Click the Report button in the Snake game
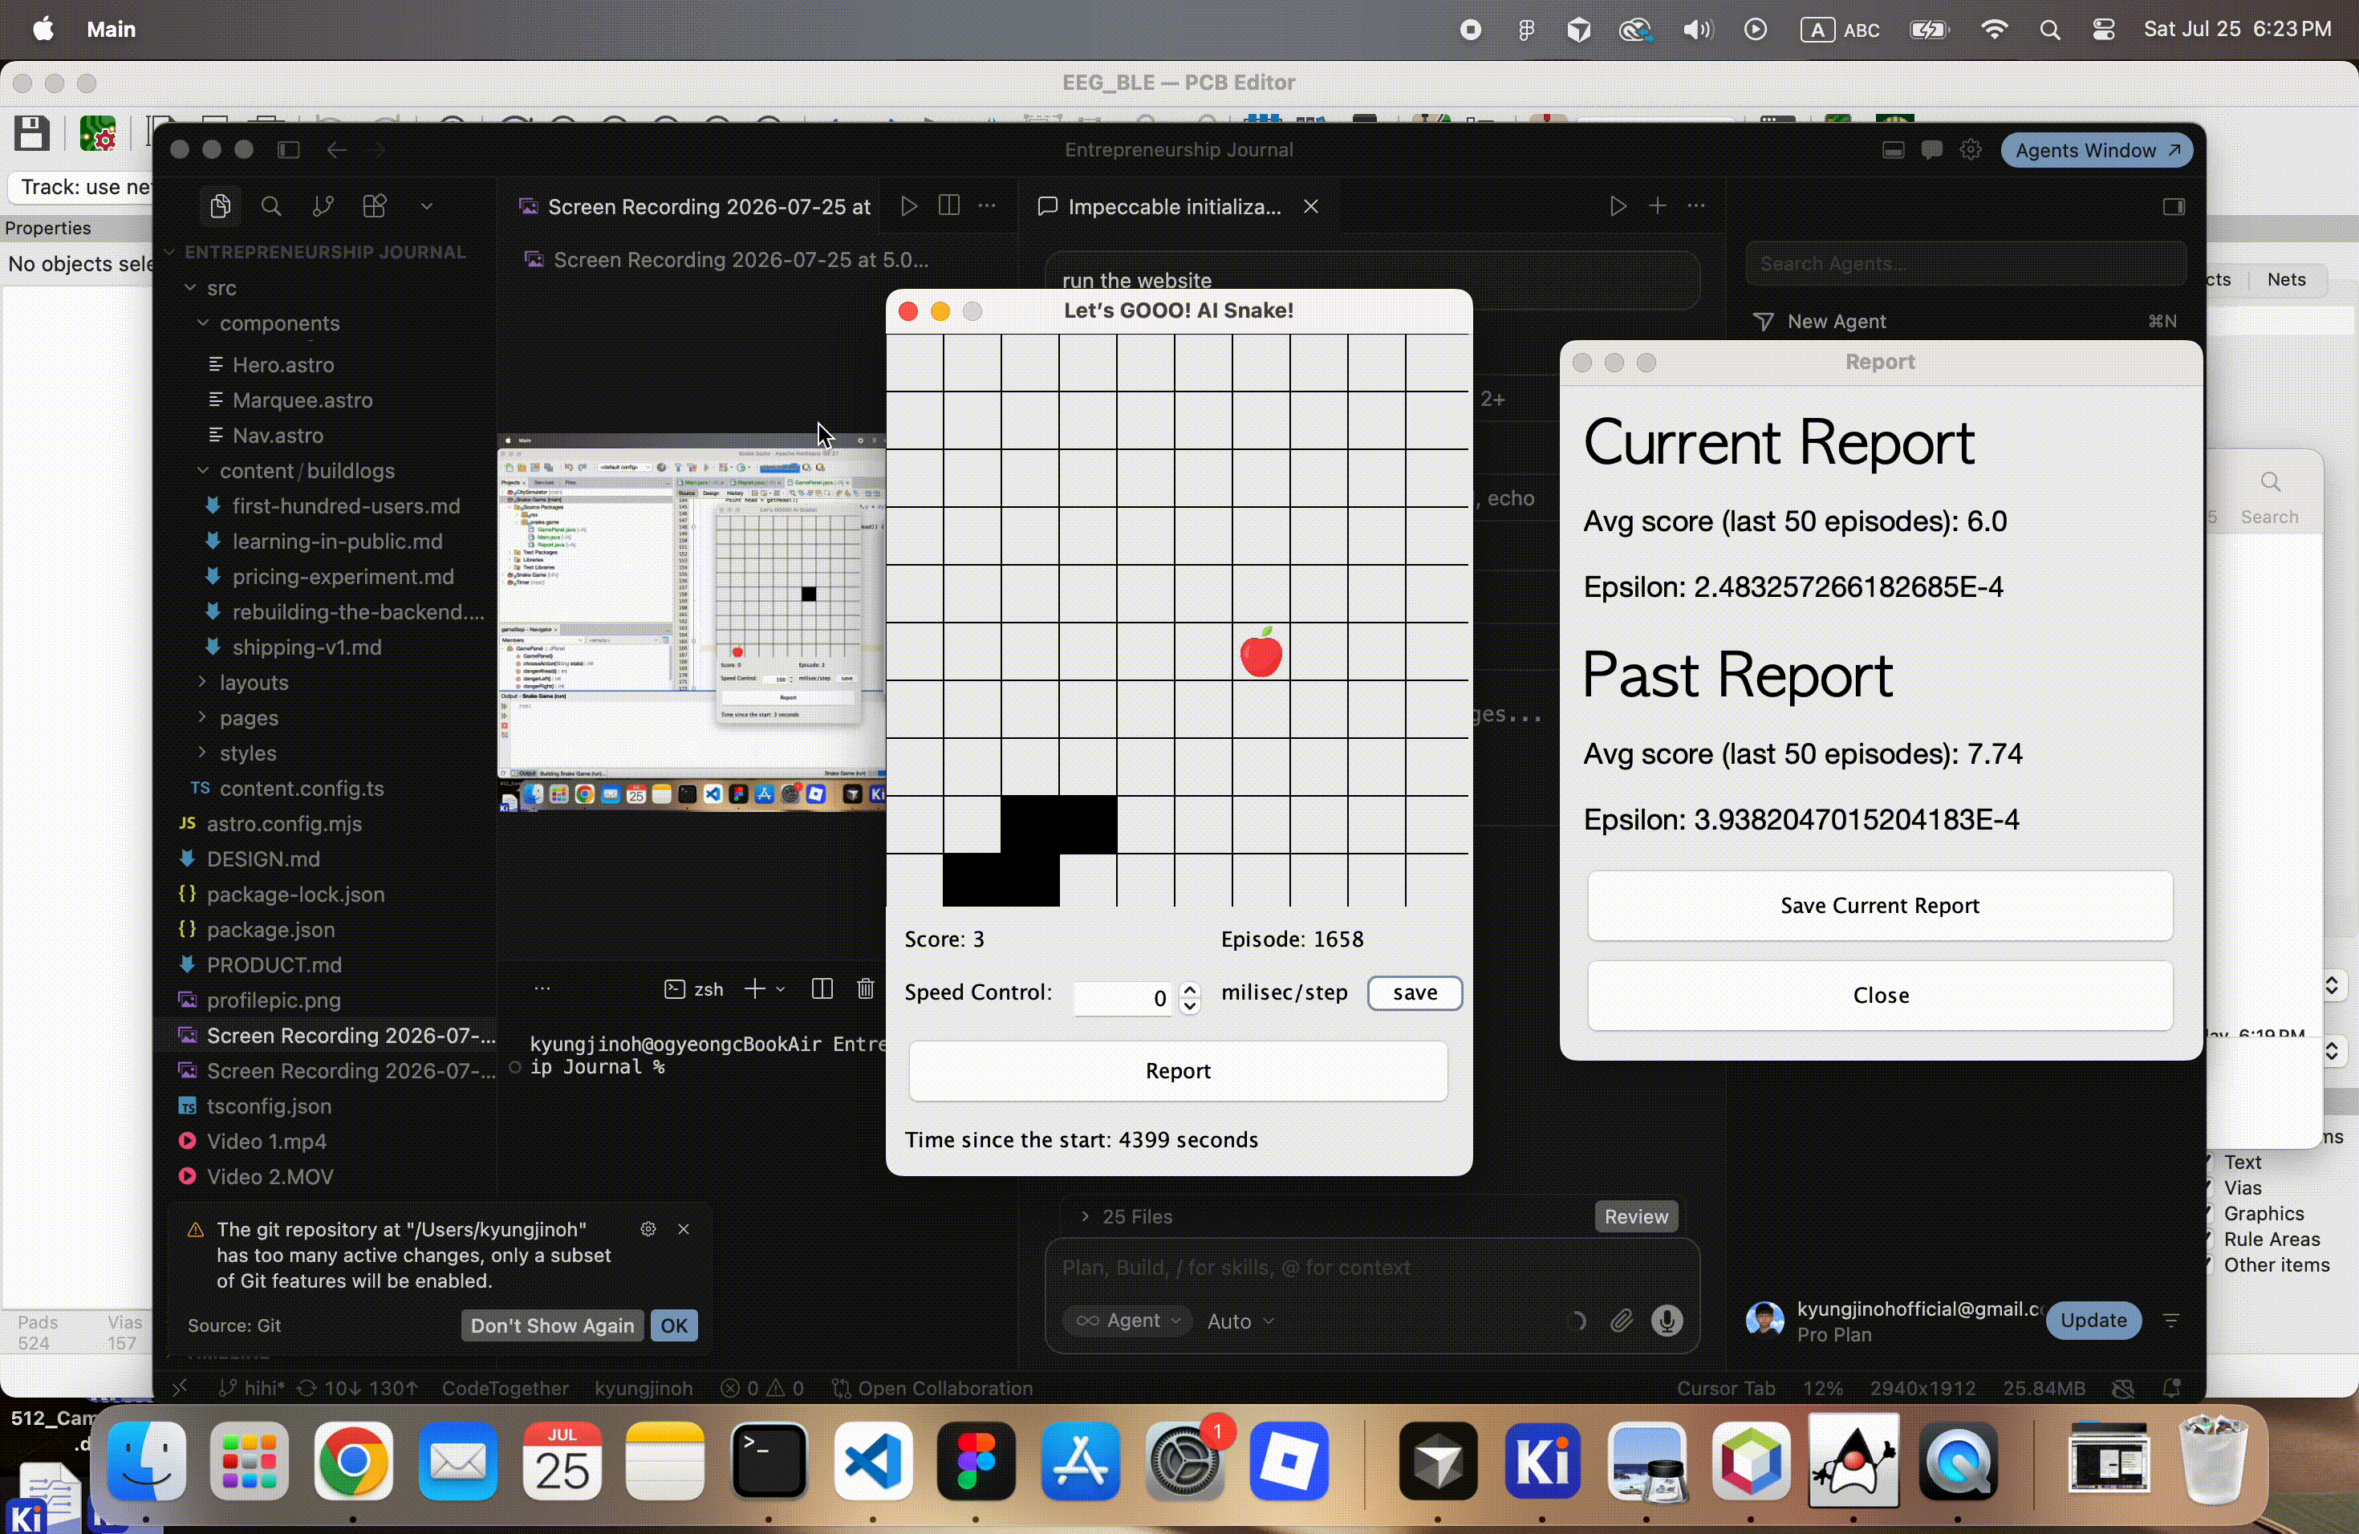Screen dimensions: 2359x1534 click(x=1179, y=1071)
